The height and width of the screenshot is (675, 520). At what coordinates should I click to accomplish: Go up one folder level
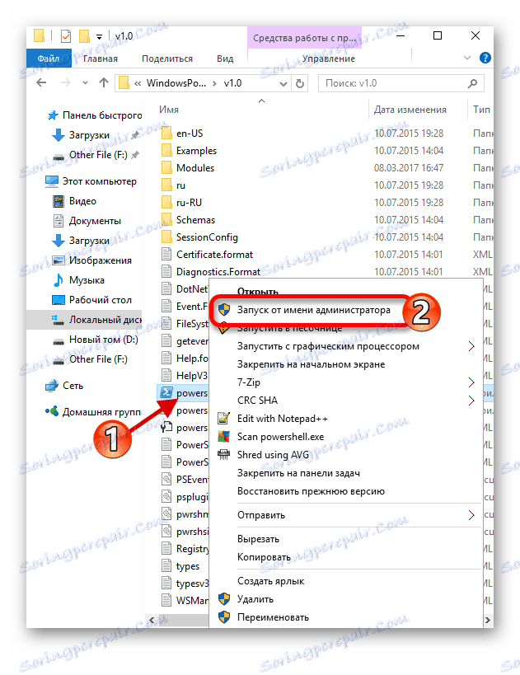pyautogui.click(x=103, y=82)
